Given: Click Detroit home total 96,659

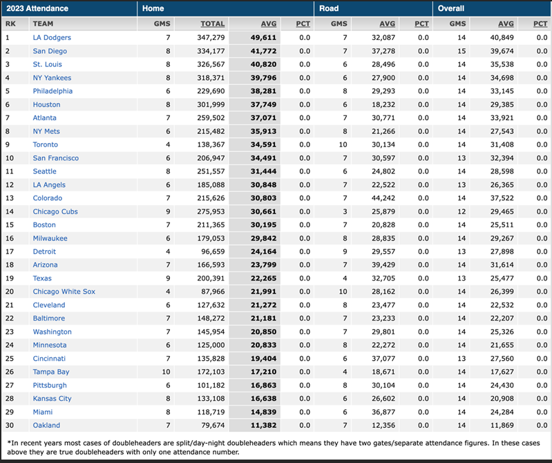Looking at the screenshot, I should tap(213, 252).
